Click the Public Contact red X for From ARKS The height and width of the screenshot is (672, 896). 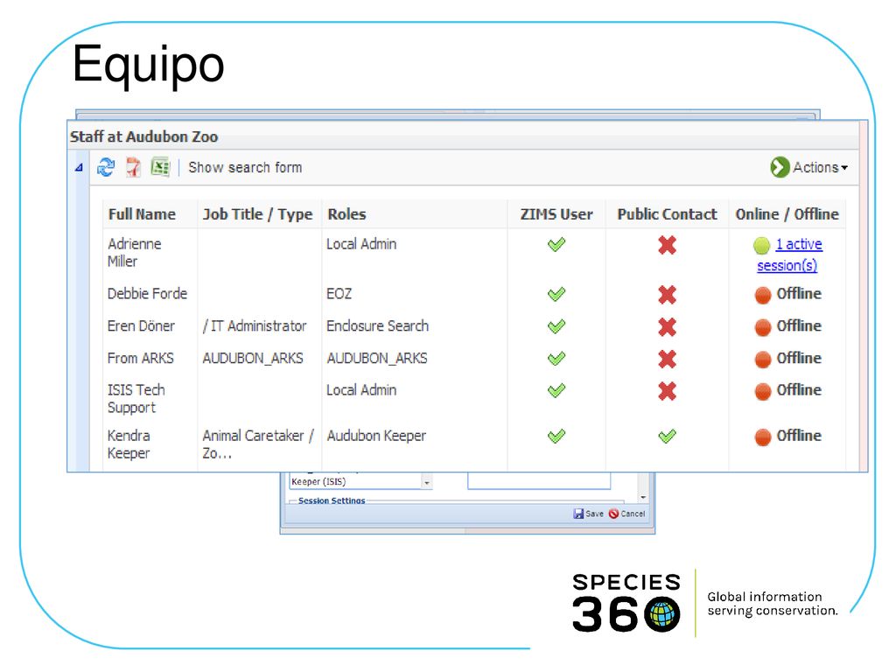667,359
